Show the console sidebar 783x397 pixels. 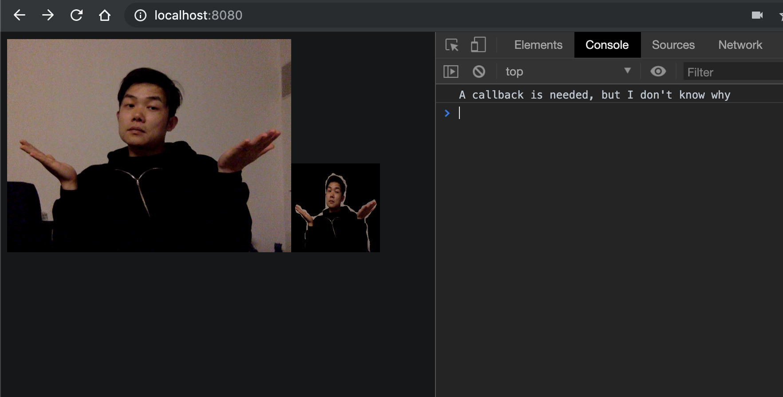click(451, 71)
